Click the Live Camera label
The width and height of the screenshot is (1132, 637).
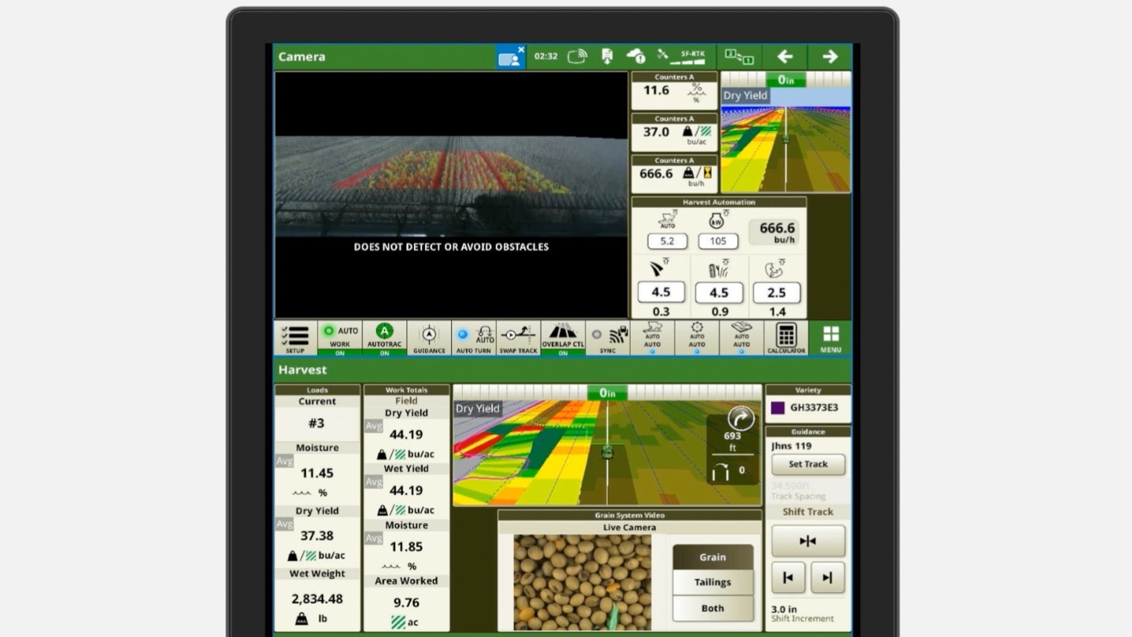coord(629,528)
